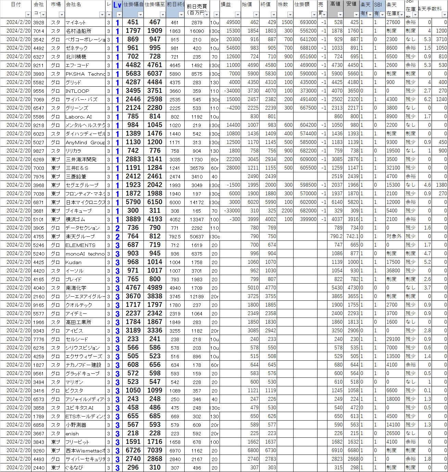Open the 高値 column filter dropdown
The image size is (448, 472).
[340, 14]
